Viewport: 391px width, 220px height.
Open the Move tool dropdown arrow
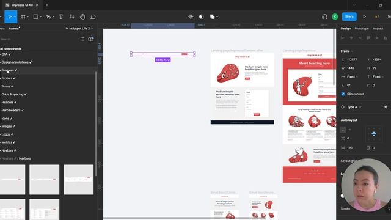tap(15, 17)
